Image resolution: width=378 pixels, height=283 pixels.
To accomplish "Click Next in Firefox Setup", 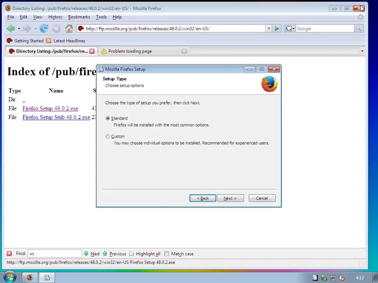I will pos(230,198).
